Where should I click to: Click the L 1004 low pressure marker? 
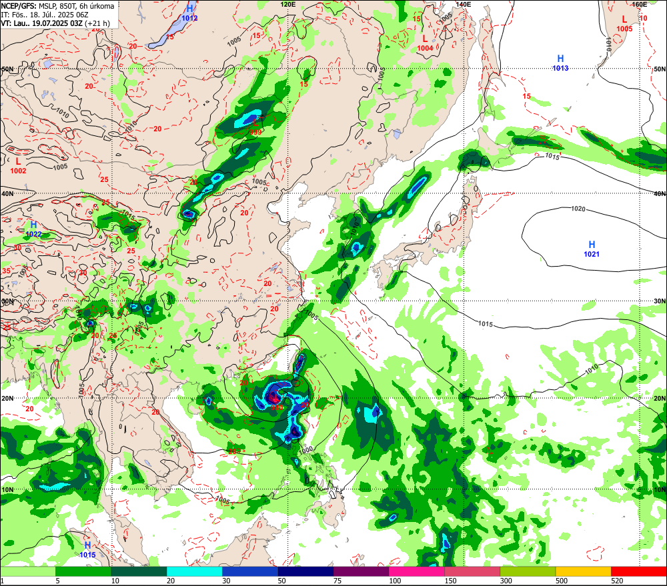coord(425,43)
